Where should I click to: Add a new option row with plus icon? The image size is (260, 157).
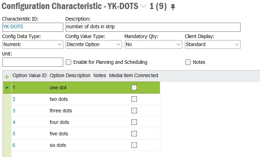pyautogui.click(x=7, y=77)
